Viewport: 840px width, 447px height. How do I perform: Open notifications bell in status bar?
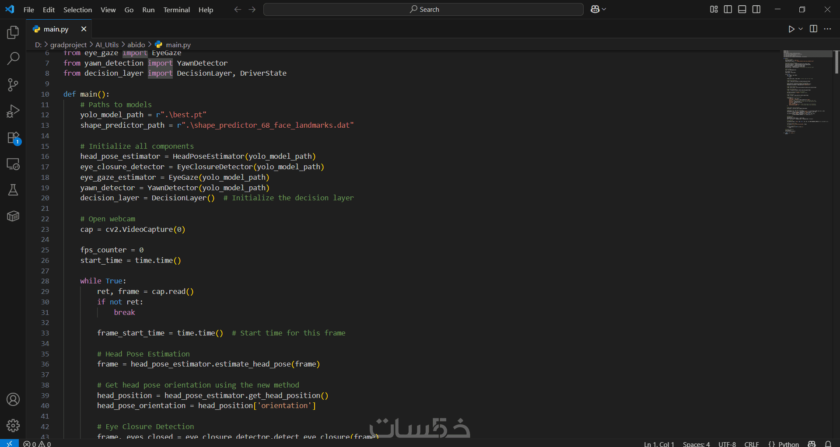pos(828,444)
